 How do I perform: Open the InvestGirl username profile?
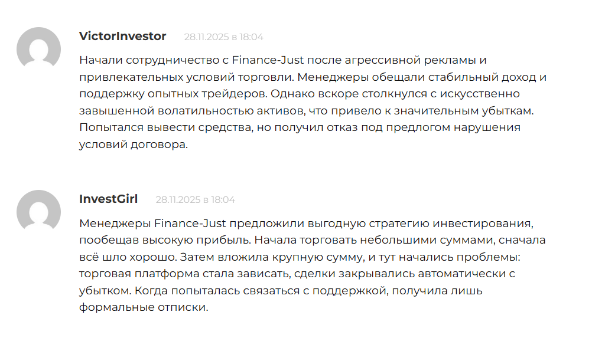[108, 199]
